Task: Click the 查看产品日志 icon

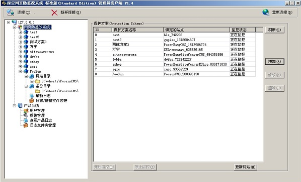Action: tap(26, 120)
